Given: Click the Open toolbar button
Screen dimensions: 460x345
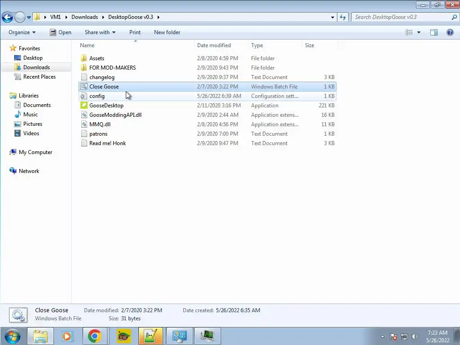Looking at the screenshot, I should tap(61, 32).
